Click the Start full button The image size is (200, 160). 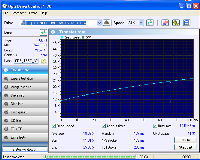pyautogui.click(x=185, y=140)
